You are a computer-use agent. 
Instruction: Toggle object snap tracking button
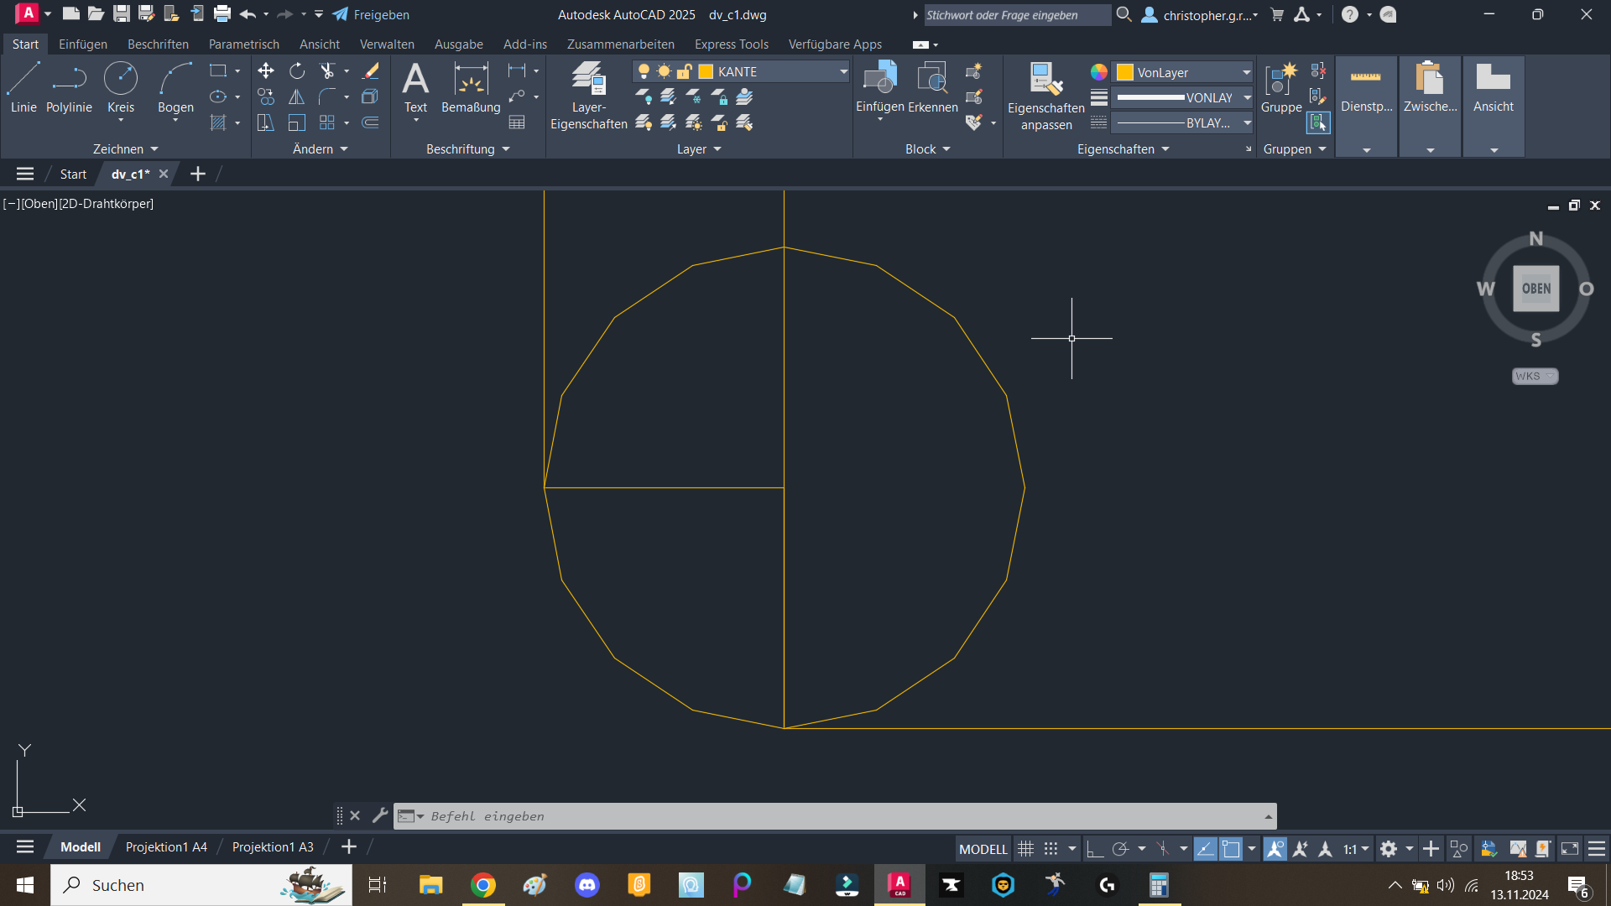pos(1205,849)
